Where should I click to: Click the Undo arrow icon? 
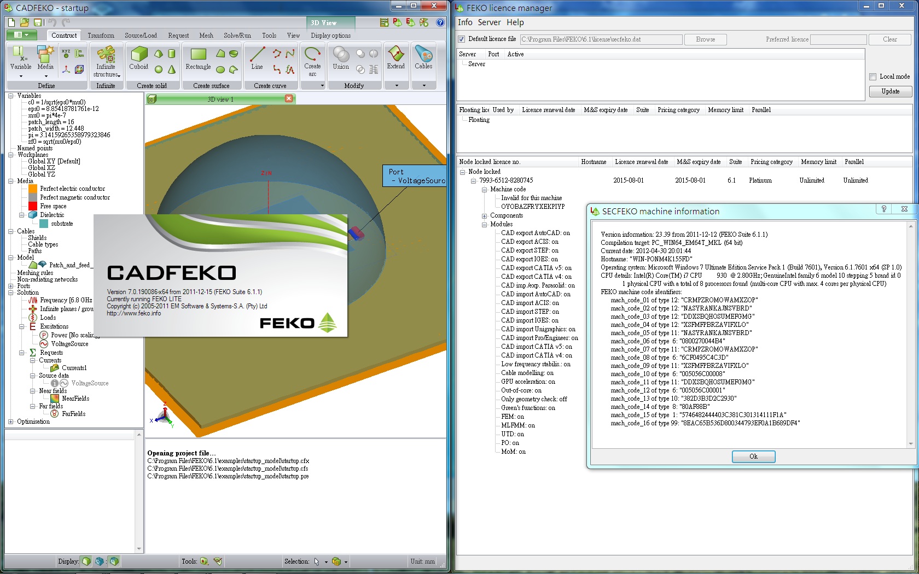[x=52, y=22]
